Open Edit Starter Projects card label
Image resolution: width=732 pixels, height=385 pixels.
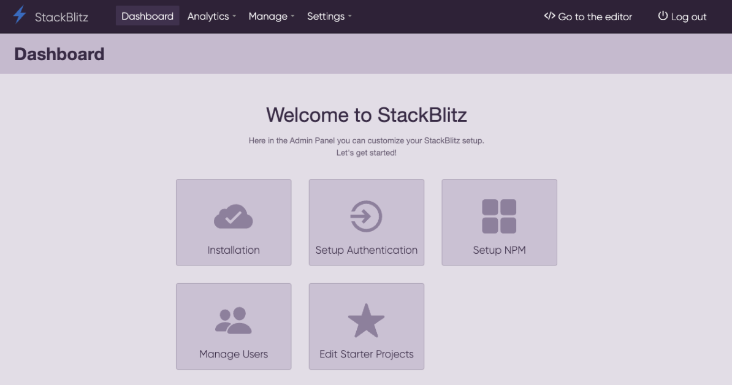point(366,354)
